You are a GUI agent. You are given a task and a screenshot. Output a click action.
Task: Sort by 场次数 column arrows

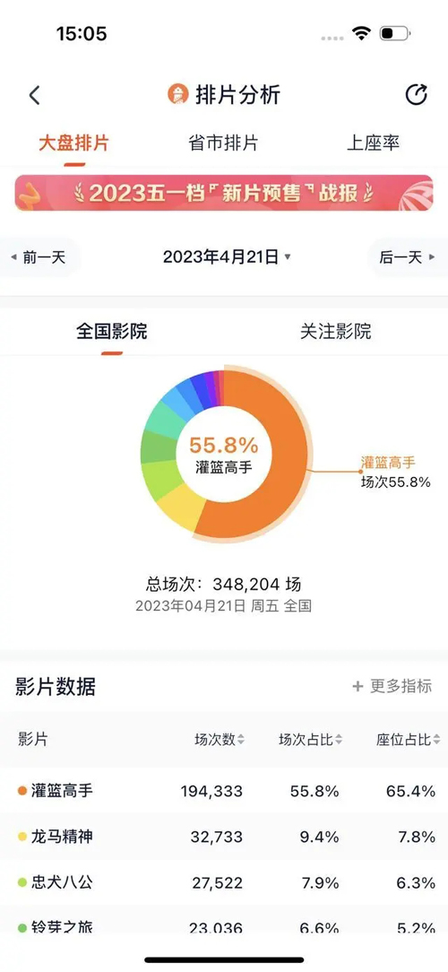(241, 740)
